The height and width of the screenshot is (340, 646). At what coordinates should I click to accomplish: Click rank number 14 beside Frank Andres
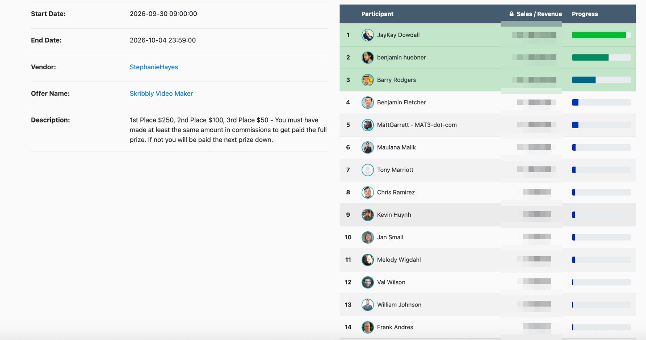point(348,328)
